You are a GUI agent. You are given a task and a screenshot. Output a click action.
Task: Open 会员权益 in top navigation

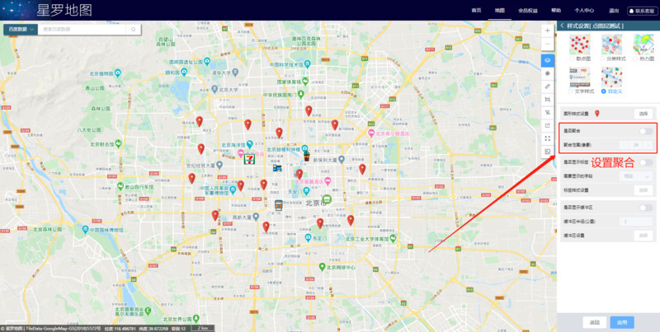pos(528,11)
